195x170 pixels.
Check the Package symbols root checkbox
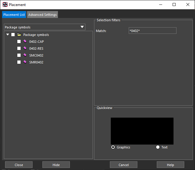click(x=13, y=34)
